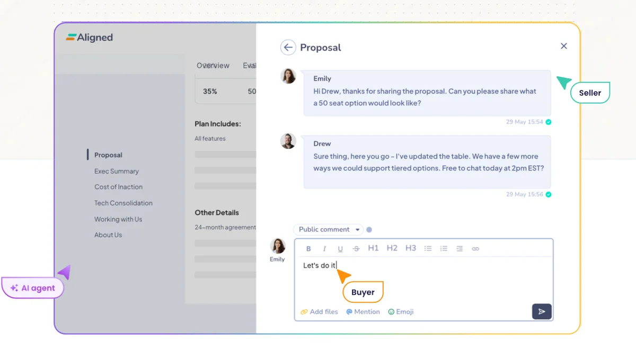
Task: Open Exec Summary in the sidebar
Action: coord(117,171)
